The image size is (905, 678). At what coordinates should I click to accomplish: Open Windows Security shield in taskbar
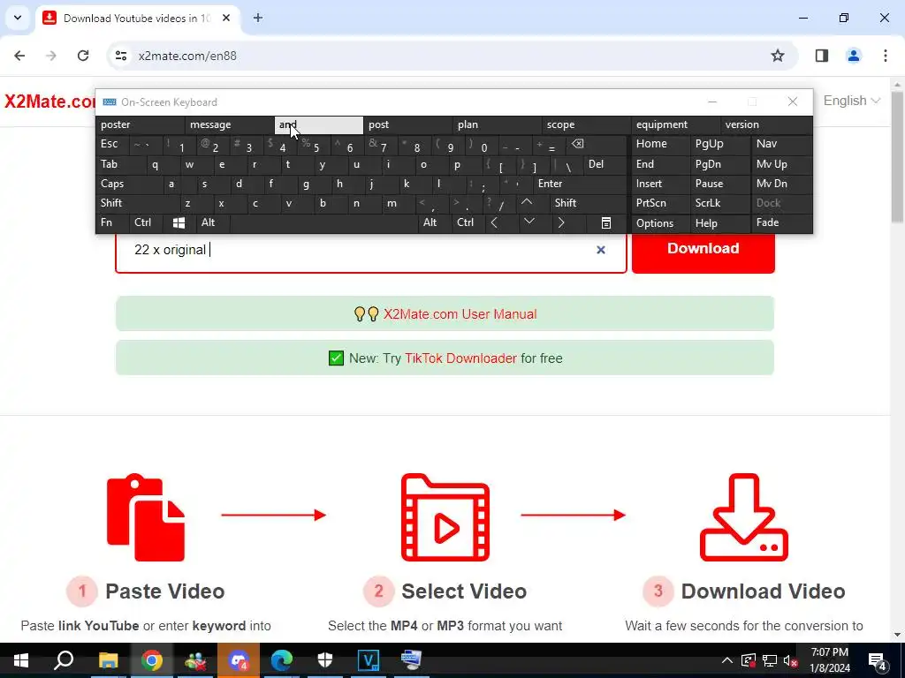[325, 660]
